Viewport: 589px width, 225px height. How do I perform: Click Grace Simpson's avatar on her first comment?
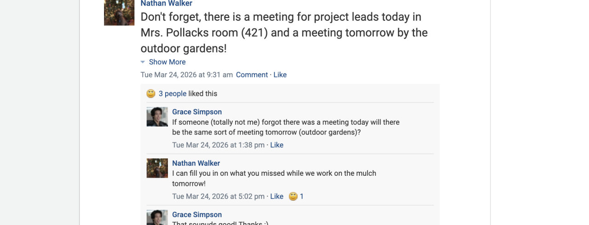tap(157, 117)
